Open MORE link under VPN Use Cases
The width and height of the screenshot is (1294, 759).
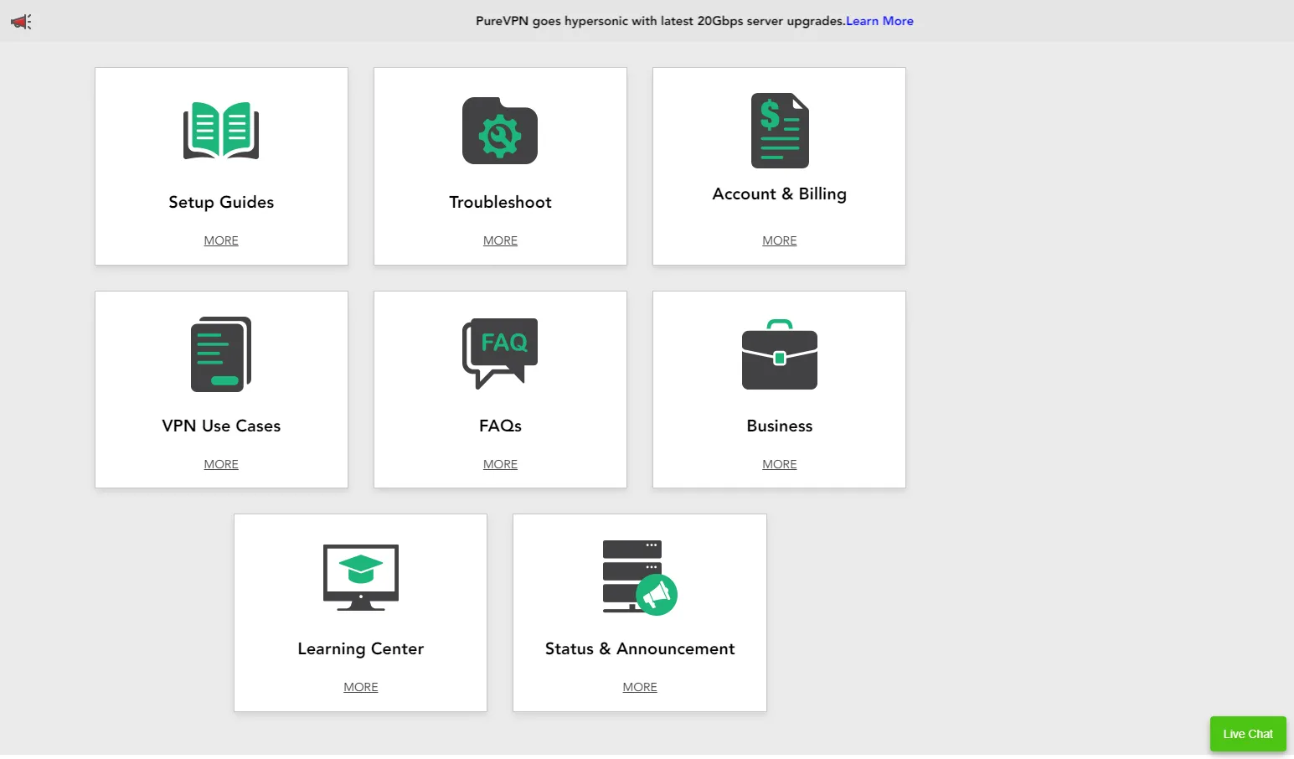click(x=221, y=464)
